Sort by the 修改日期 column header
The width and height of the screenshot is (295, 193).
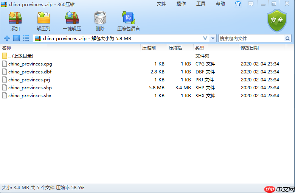click(261, 48)
